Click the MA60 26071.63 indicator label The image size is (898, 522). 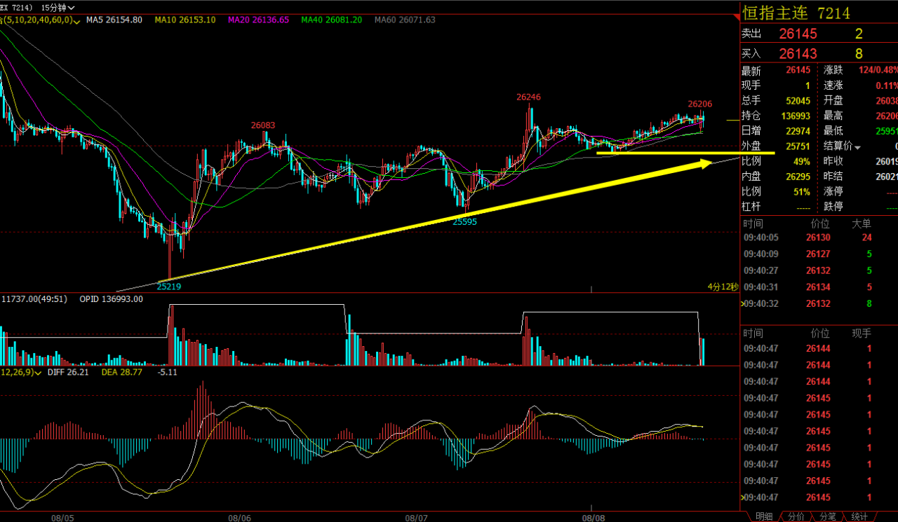click(405, 20)
